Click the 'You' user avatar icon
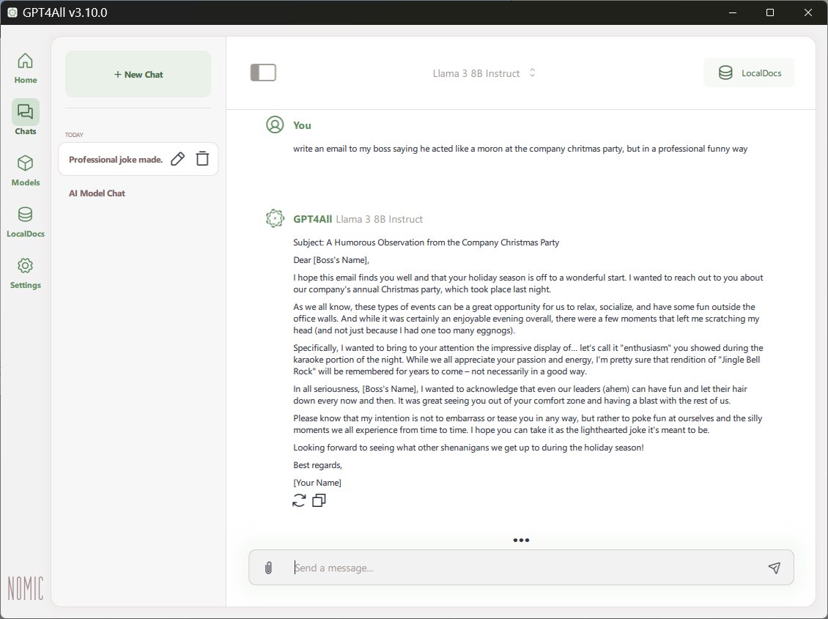 pyautogui.click(x=275, y=125)
